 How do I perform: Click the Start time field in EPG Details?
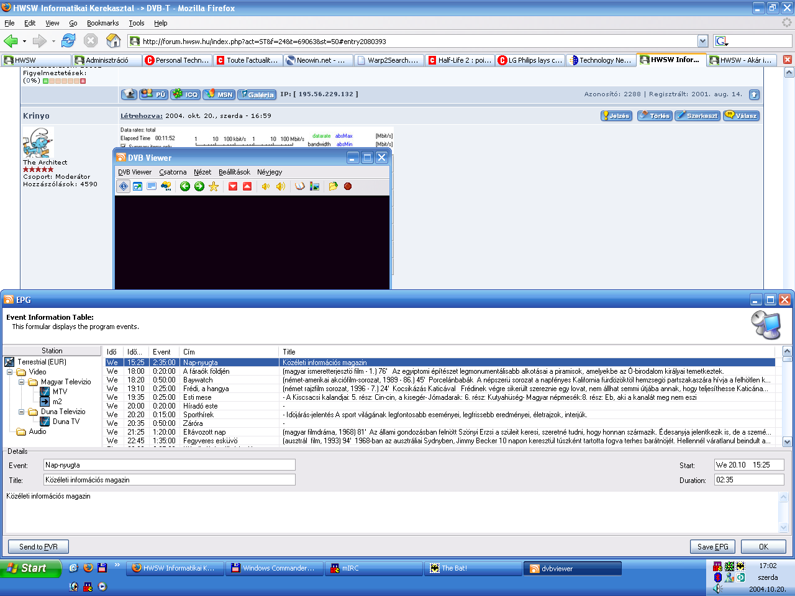click(749, 465)
